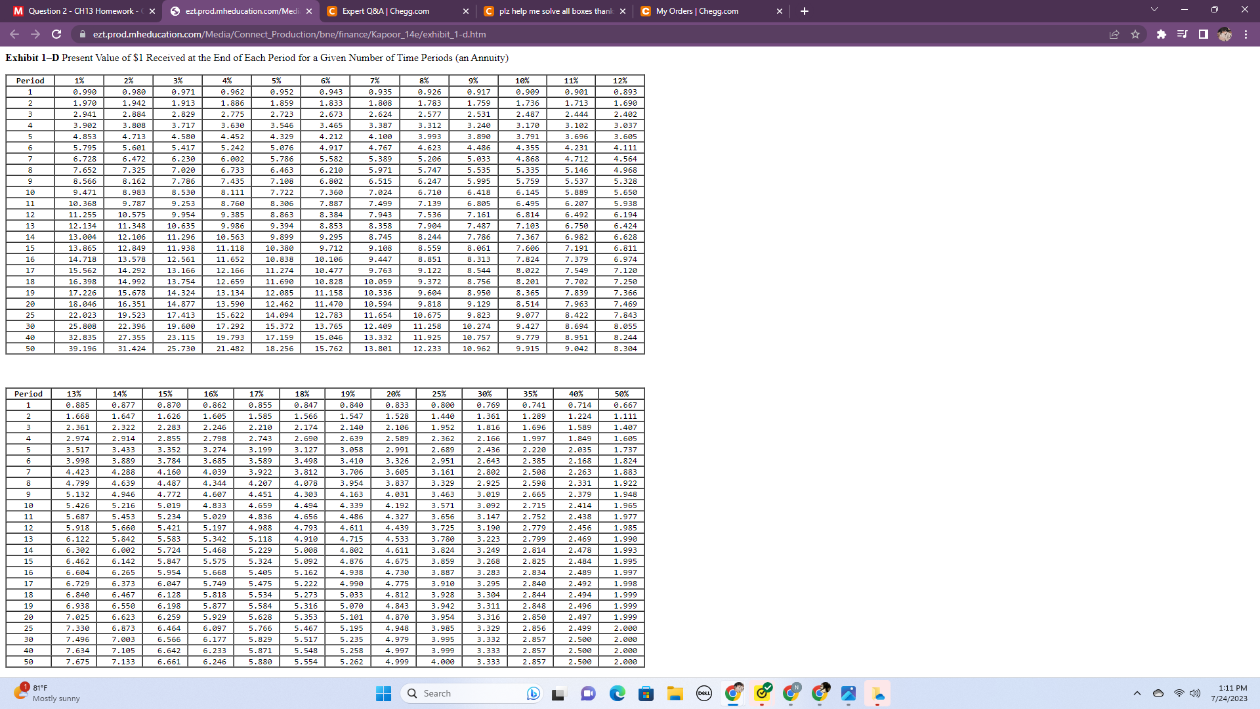Open OneDrive cloud tray icon

[1158, 693]
